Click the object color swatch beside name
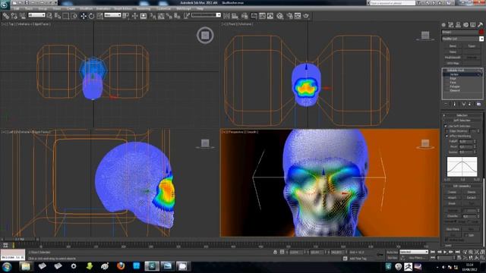 click(481, 32)
